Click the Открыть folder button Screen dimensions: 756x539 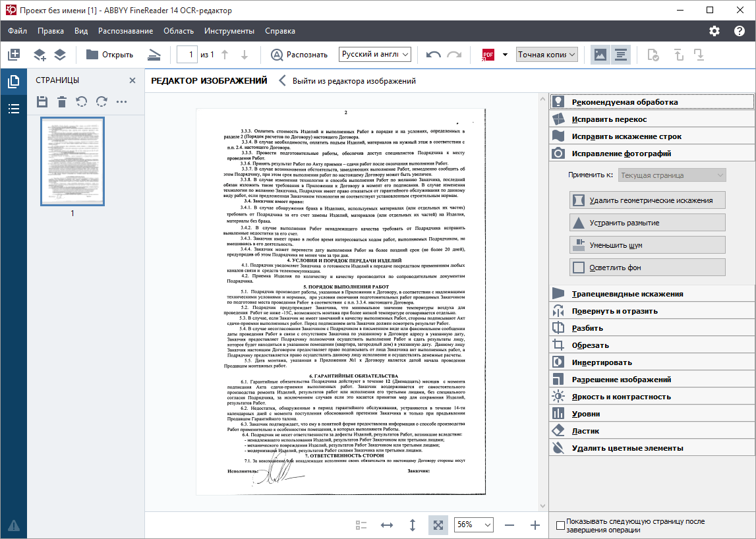109,55
